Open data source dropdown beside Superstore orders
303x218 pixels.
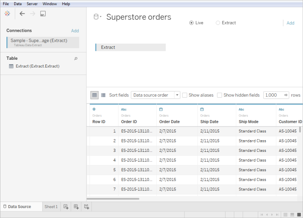point(100,17)
